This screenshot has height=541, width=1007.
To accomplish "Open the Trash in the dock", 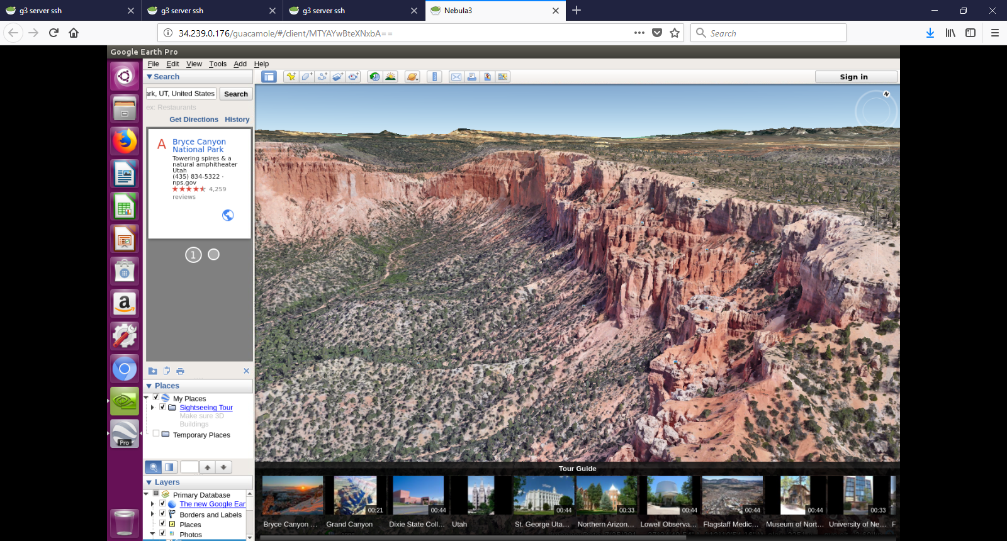I will (x=125, y=522).
